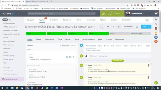Go back in the browser
Viewport: 161px width, 90px height.
coord(2,5)
